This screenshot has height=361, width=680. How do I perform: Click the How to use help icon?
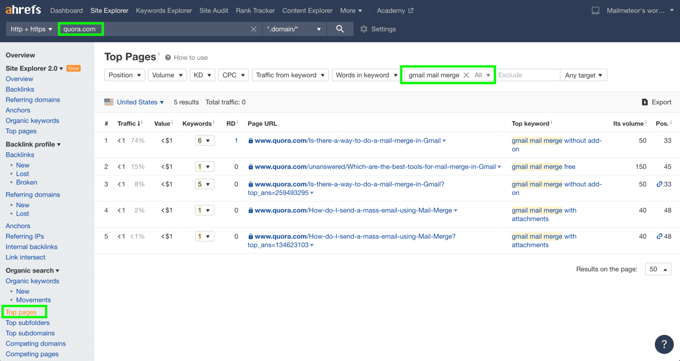pos(168,57)
